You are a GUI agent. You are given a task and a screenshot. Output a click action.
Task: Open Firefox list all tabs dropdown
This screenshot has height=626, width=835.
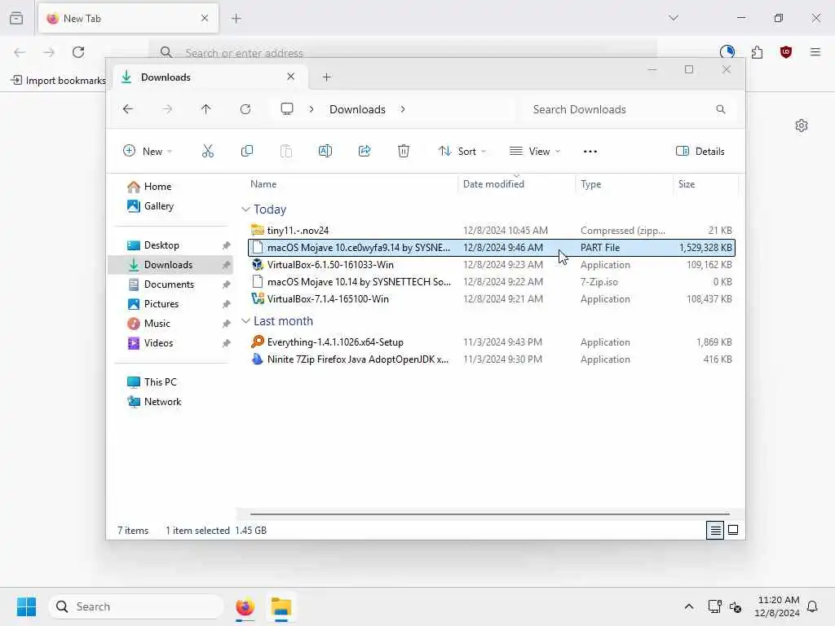click(674, 18)
